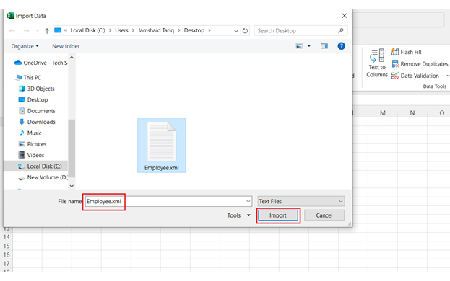450x281 pixels.
Task: Click Flash Fill in Excel ribbon
Action: pyautogui.click(x=407, y=52)
